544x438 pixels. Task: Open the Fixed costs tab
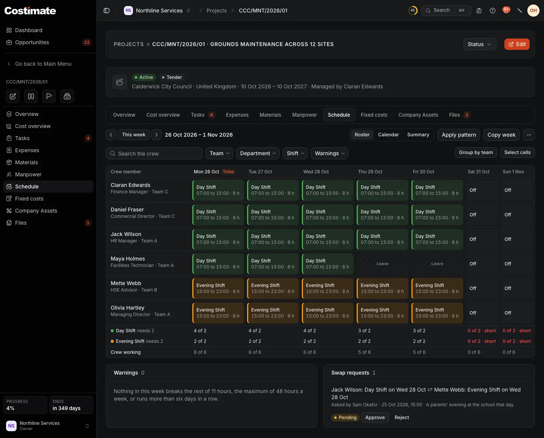coord(374,115)
